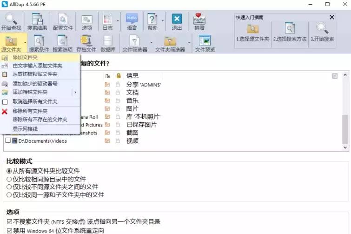Viewport: 351px width, 234px height.
Task: Choose 由文字输入添加文件夹 menu item
Action: 40,66
